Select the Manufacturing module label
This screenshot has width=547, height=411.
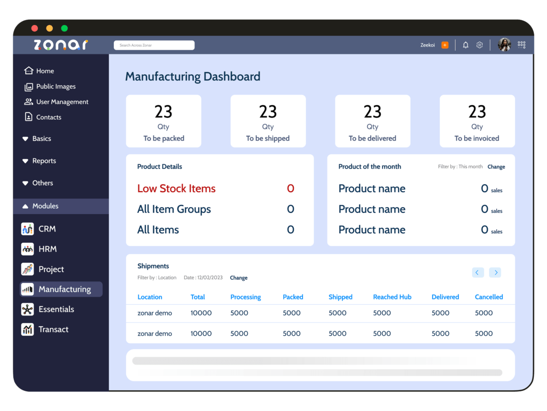[65, 289]
